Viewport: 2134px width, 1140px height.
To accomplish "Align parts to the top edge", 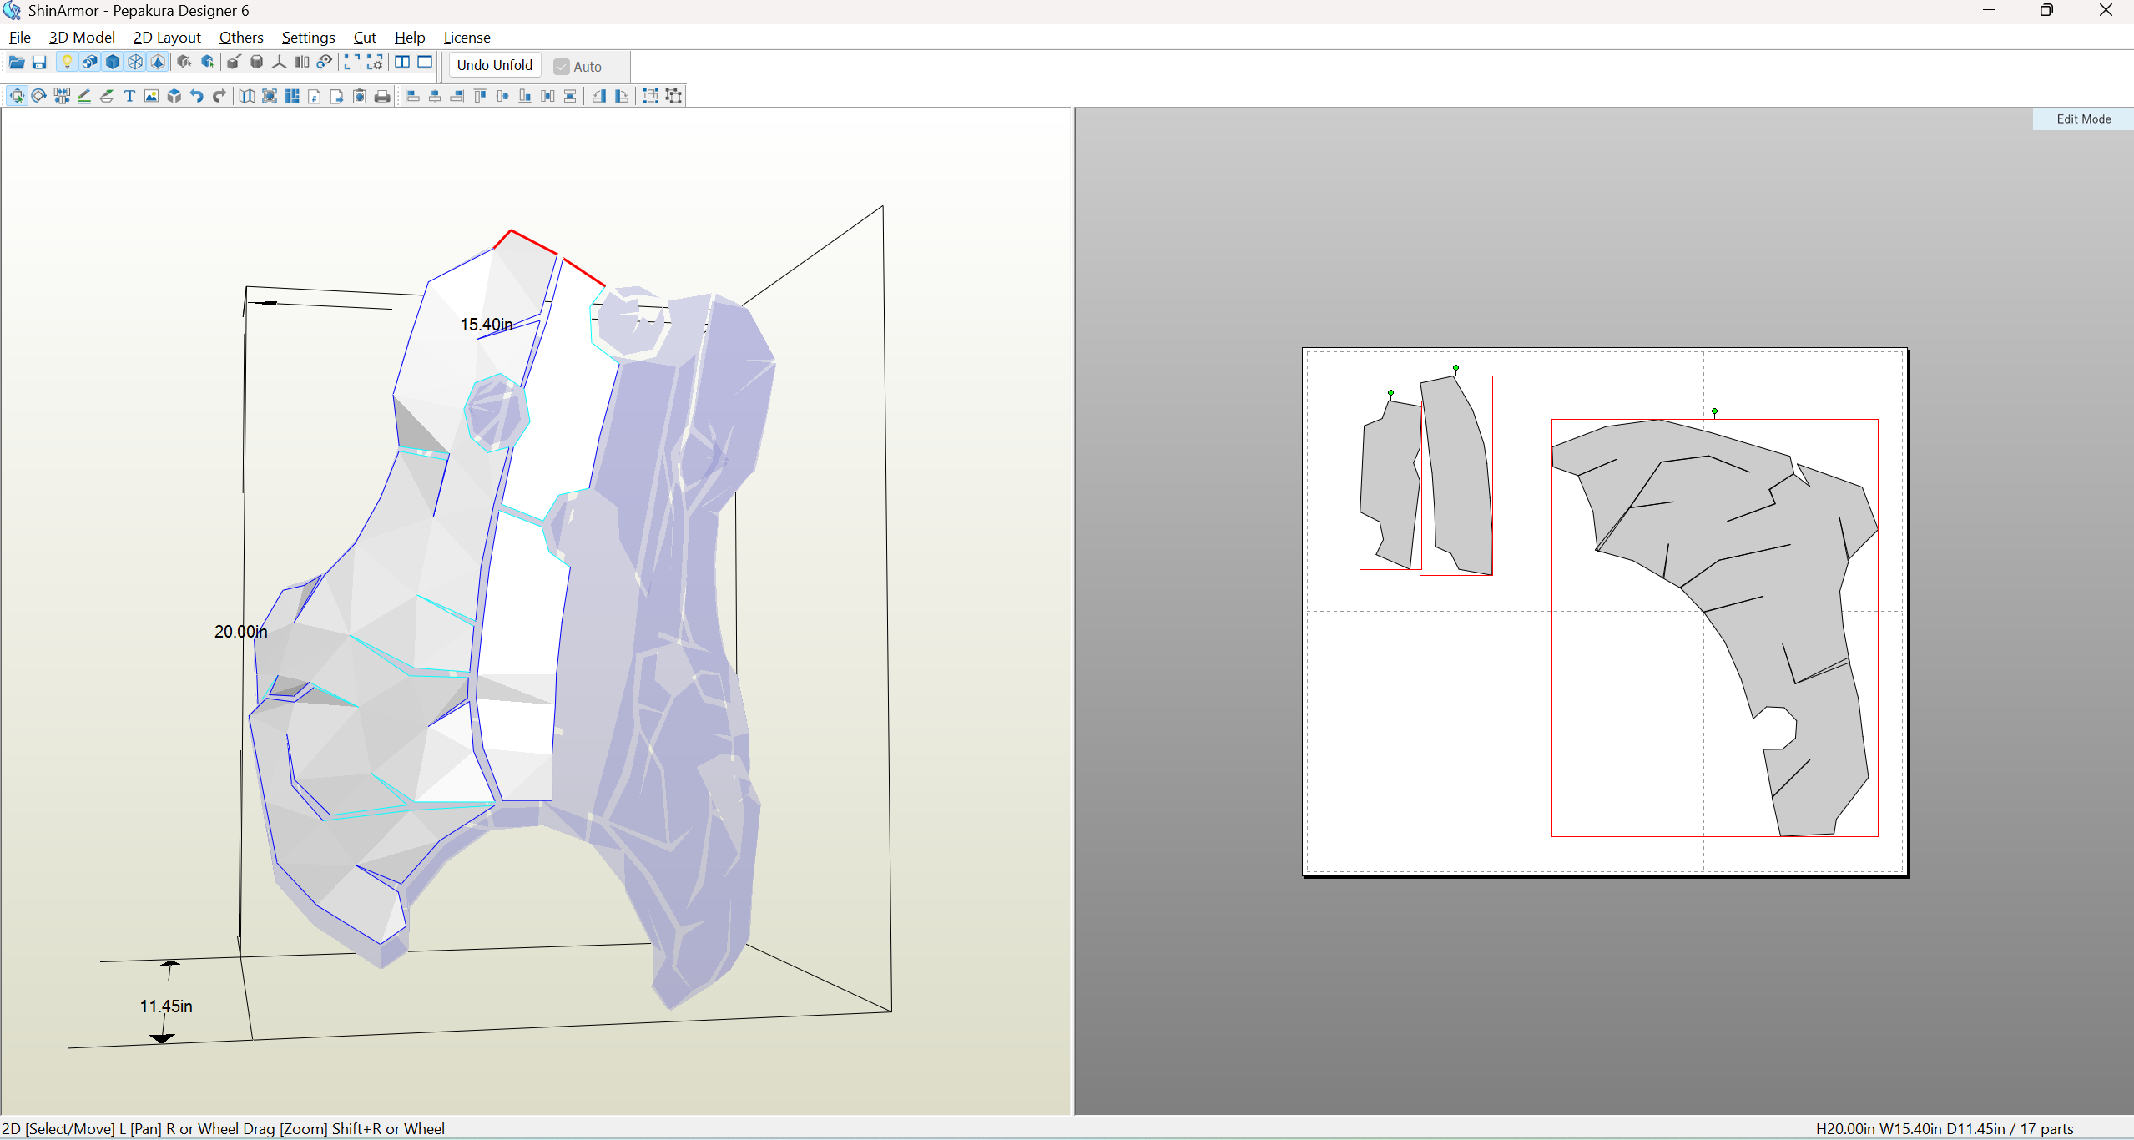I will pyautogui.click(x=480, y=97).
